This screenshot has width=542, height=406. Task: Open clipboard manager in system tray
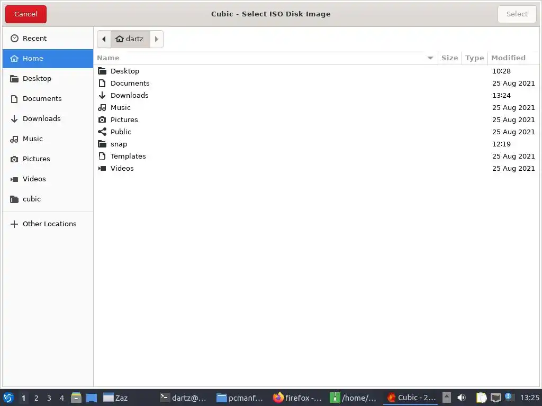(481, 398)
